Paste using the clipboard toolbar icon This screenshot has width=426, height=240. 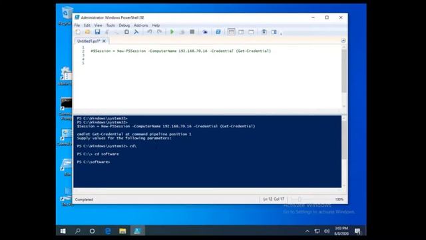(x=126, y=32)
